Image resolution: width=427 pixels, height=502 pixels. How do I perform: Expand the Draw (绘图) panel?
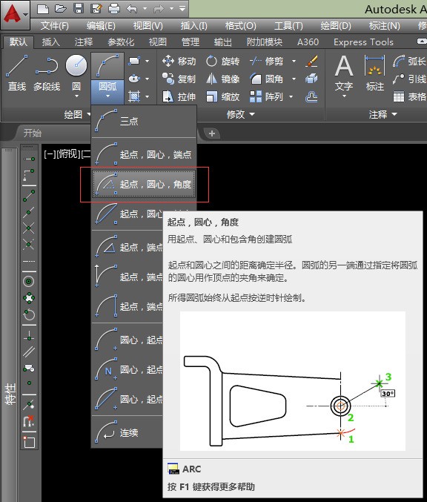77,114
